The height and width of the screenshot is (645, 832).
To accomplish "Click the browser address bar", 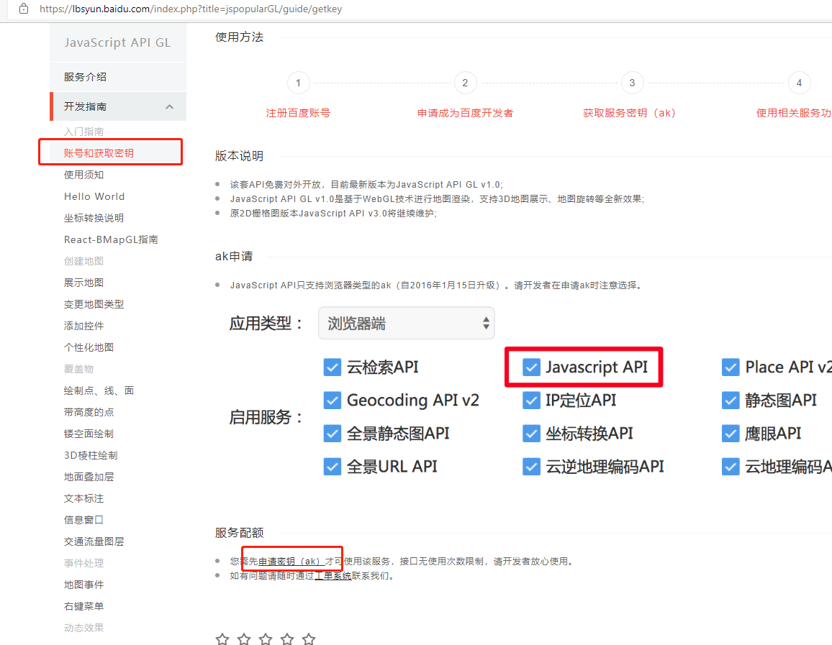I will click(x=216, y=9).
